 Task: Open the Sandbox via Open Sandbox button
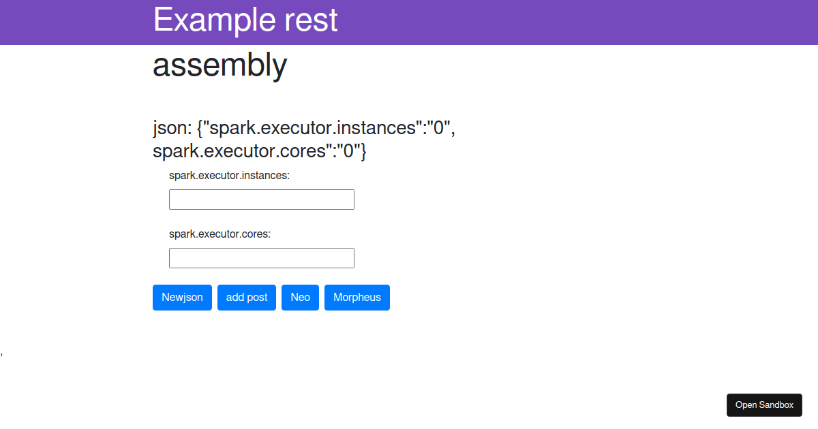[764, 404]
